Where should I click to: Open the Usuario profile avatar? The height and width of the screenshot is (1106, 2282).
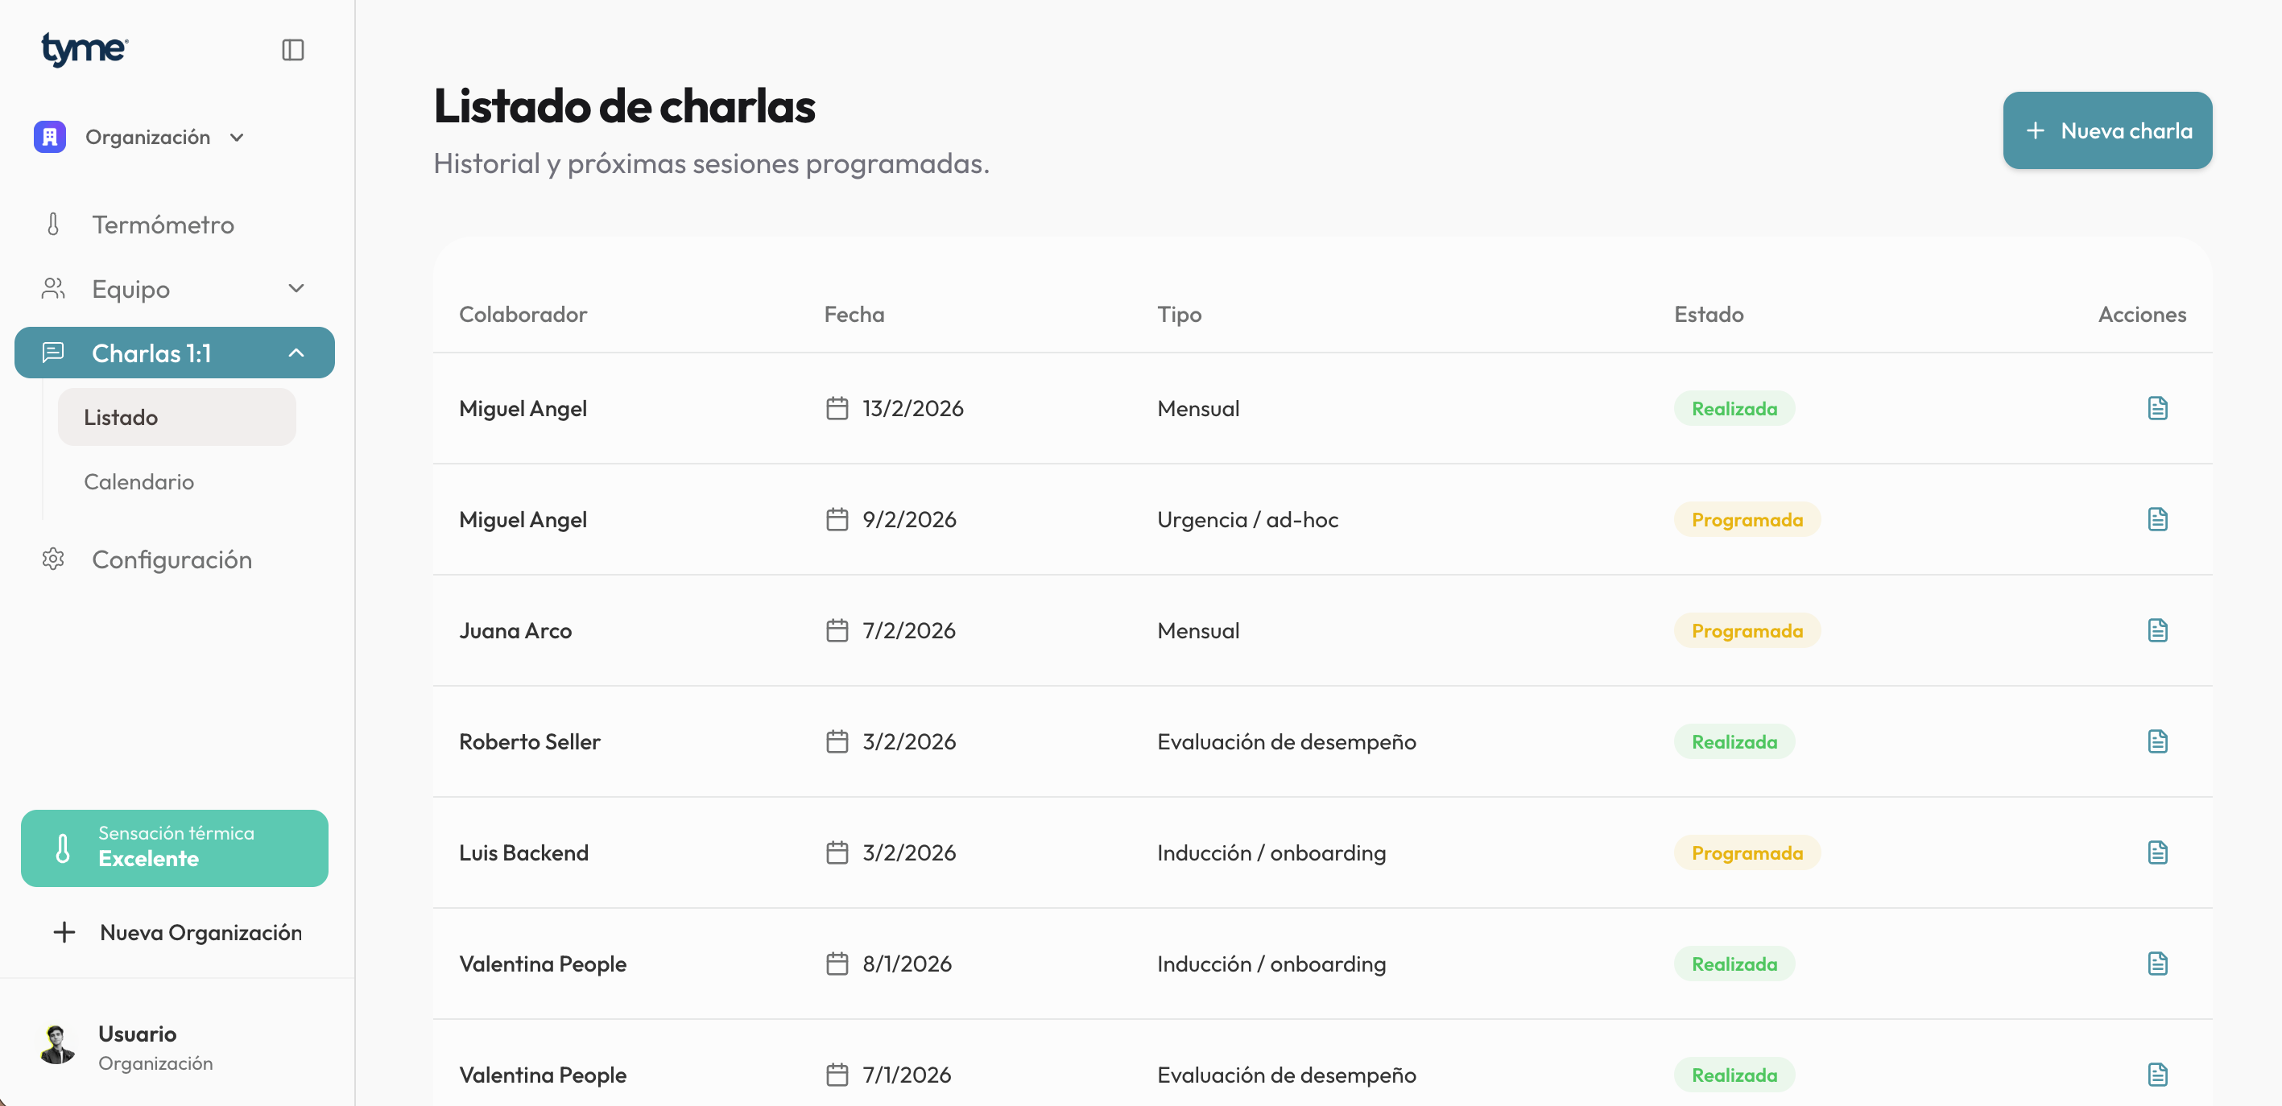(56, 1046)
